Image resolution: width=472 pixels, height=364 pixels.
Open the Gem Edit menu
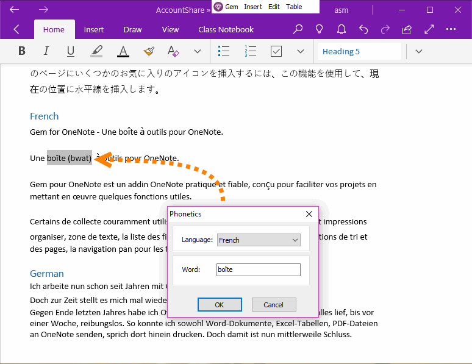(274, 7)
